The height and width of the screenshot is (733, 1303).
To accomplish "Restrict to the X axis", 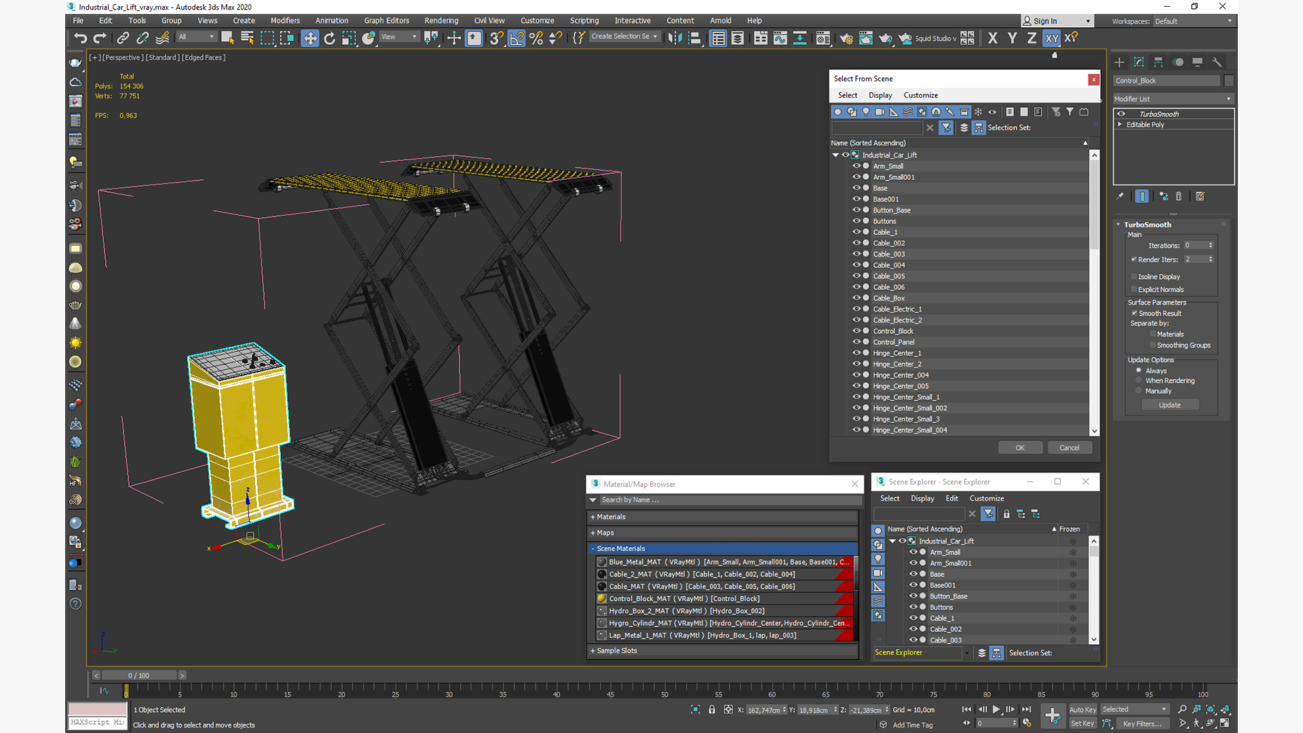I will pos(993,38).
